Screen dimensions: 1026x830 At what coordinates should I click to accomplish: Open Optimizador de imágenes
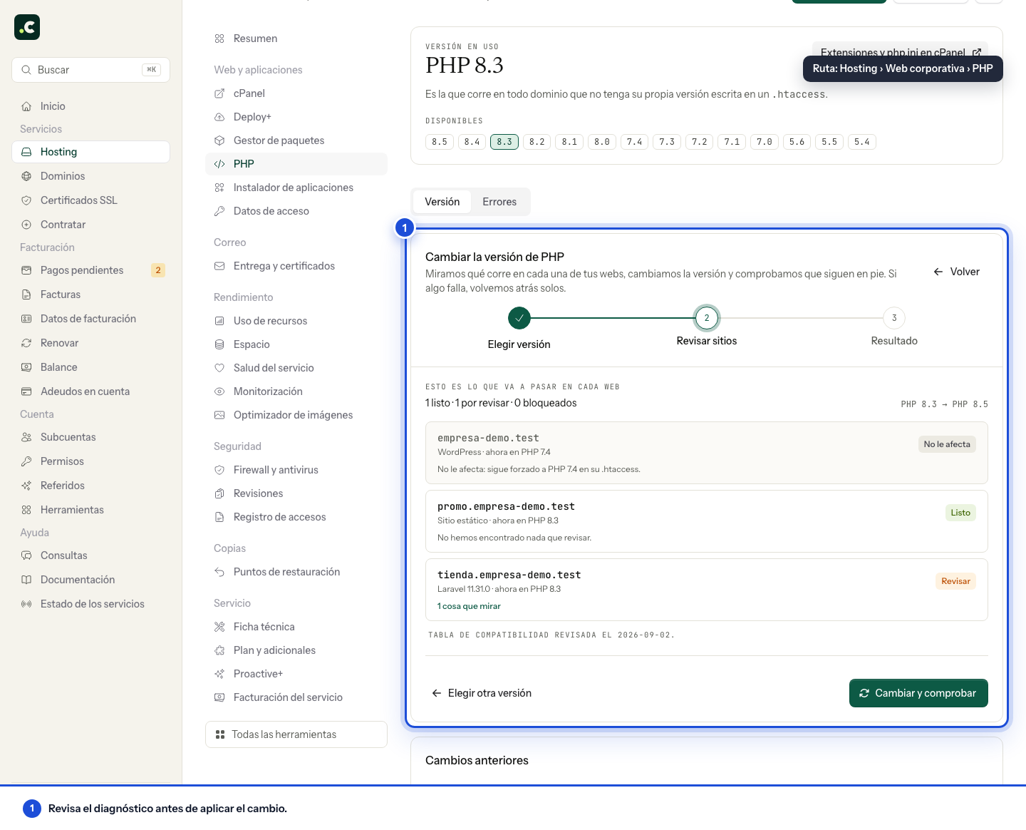pyautogui.click(x=296, y=415)
